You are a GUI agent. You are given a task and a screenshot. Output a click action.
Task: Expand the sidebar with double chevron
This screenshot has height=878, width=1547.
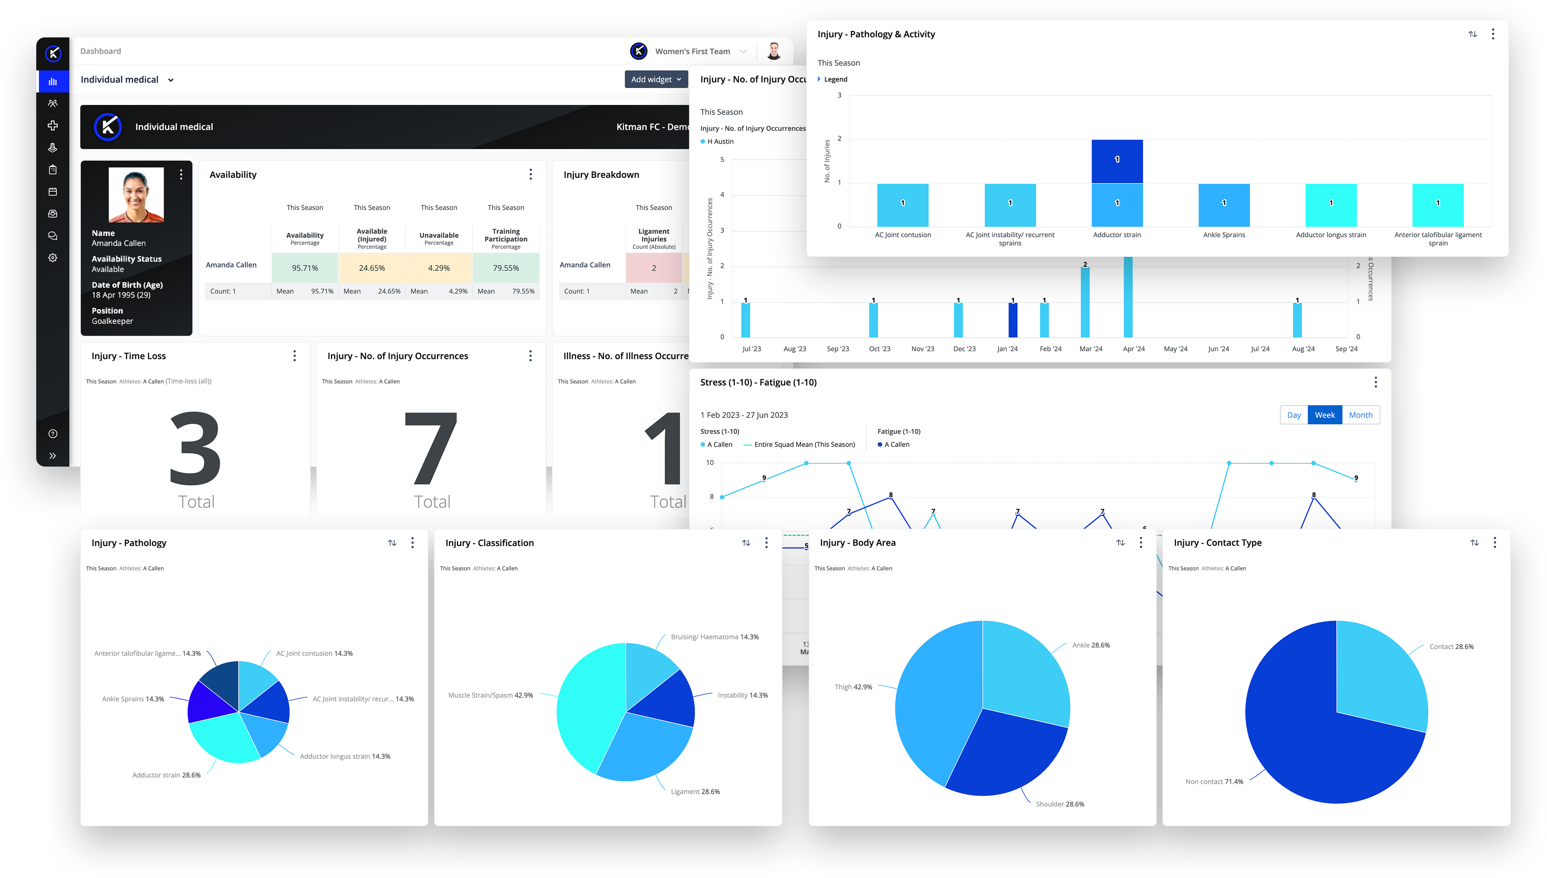(52, 456)
